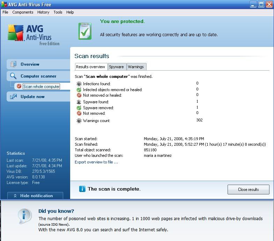The width and height of the screenshot is (274, 241).
Task: Click The scan is complete message
Action: click(x=114, y=189)
